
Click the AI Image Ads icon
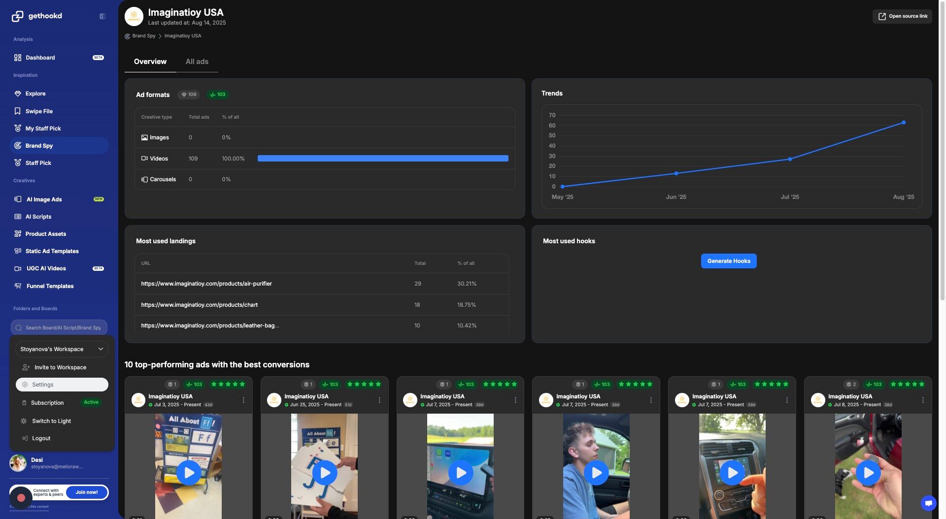coord(18,199)
